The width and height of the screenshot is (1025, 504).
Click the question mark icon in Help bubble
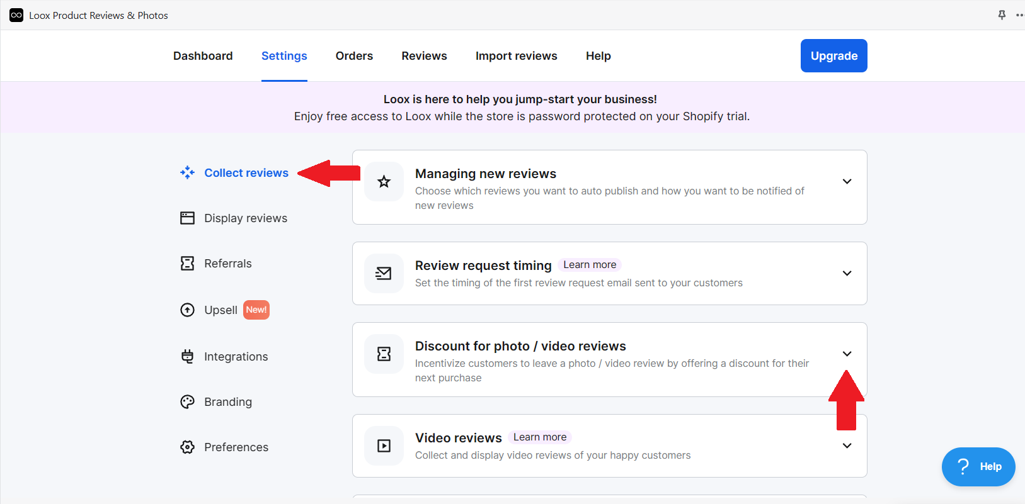[963, 466]
